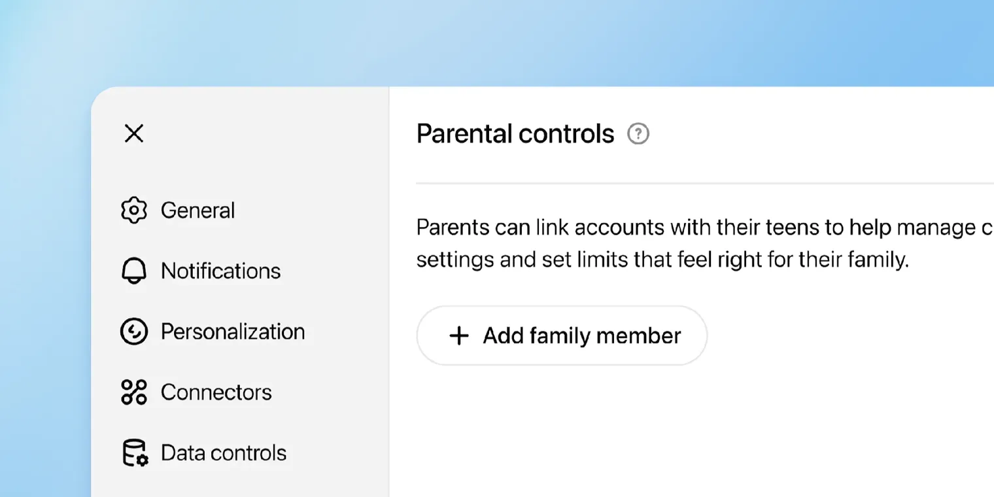Click the Connectors nodes icon
The height and width of the screenshot is (497, 994).
(134, 392)
